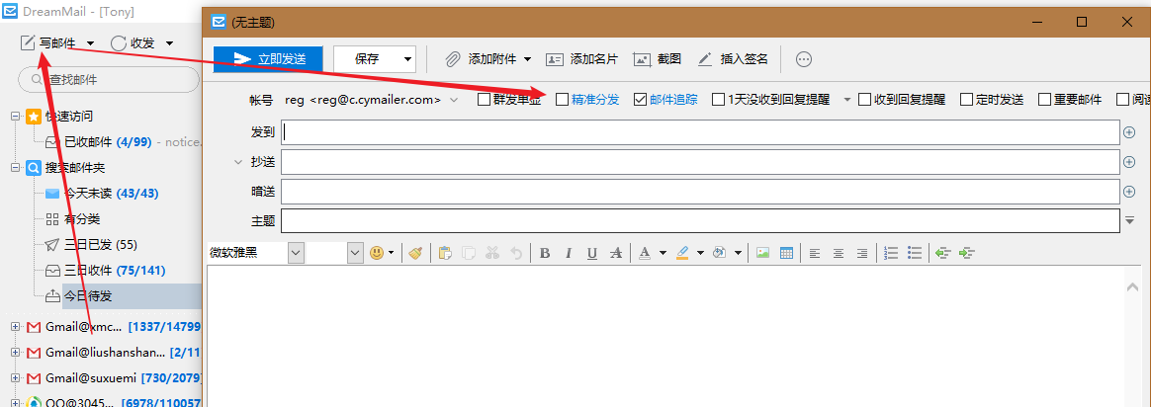Insert an emoji with the smiley icon
The image size is (1151, 407).
coord(377,253)
